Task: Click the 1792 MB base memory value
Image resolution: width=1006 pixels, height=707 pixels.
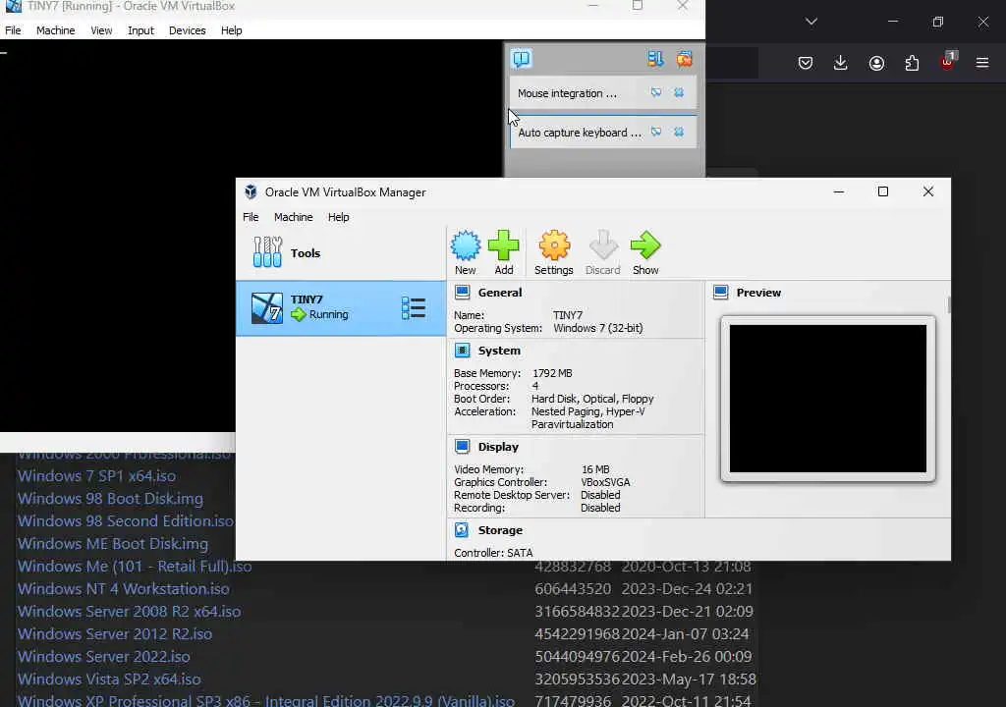Action: (552, 373)
